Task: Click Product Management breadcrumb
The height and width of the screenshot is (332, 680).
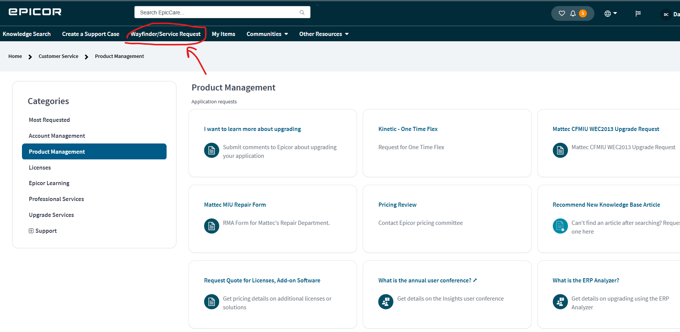Action: (119, 56)
